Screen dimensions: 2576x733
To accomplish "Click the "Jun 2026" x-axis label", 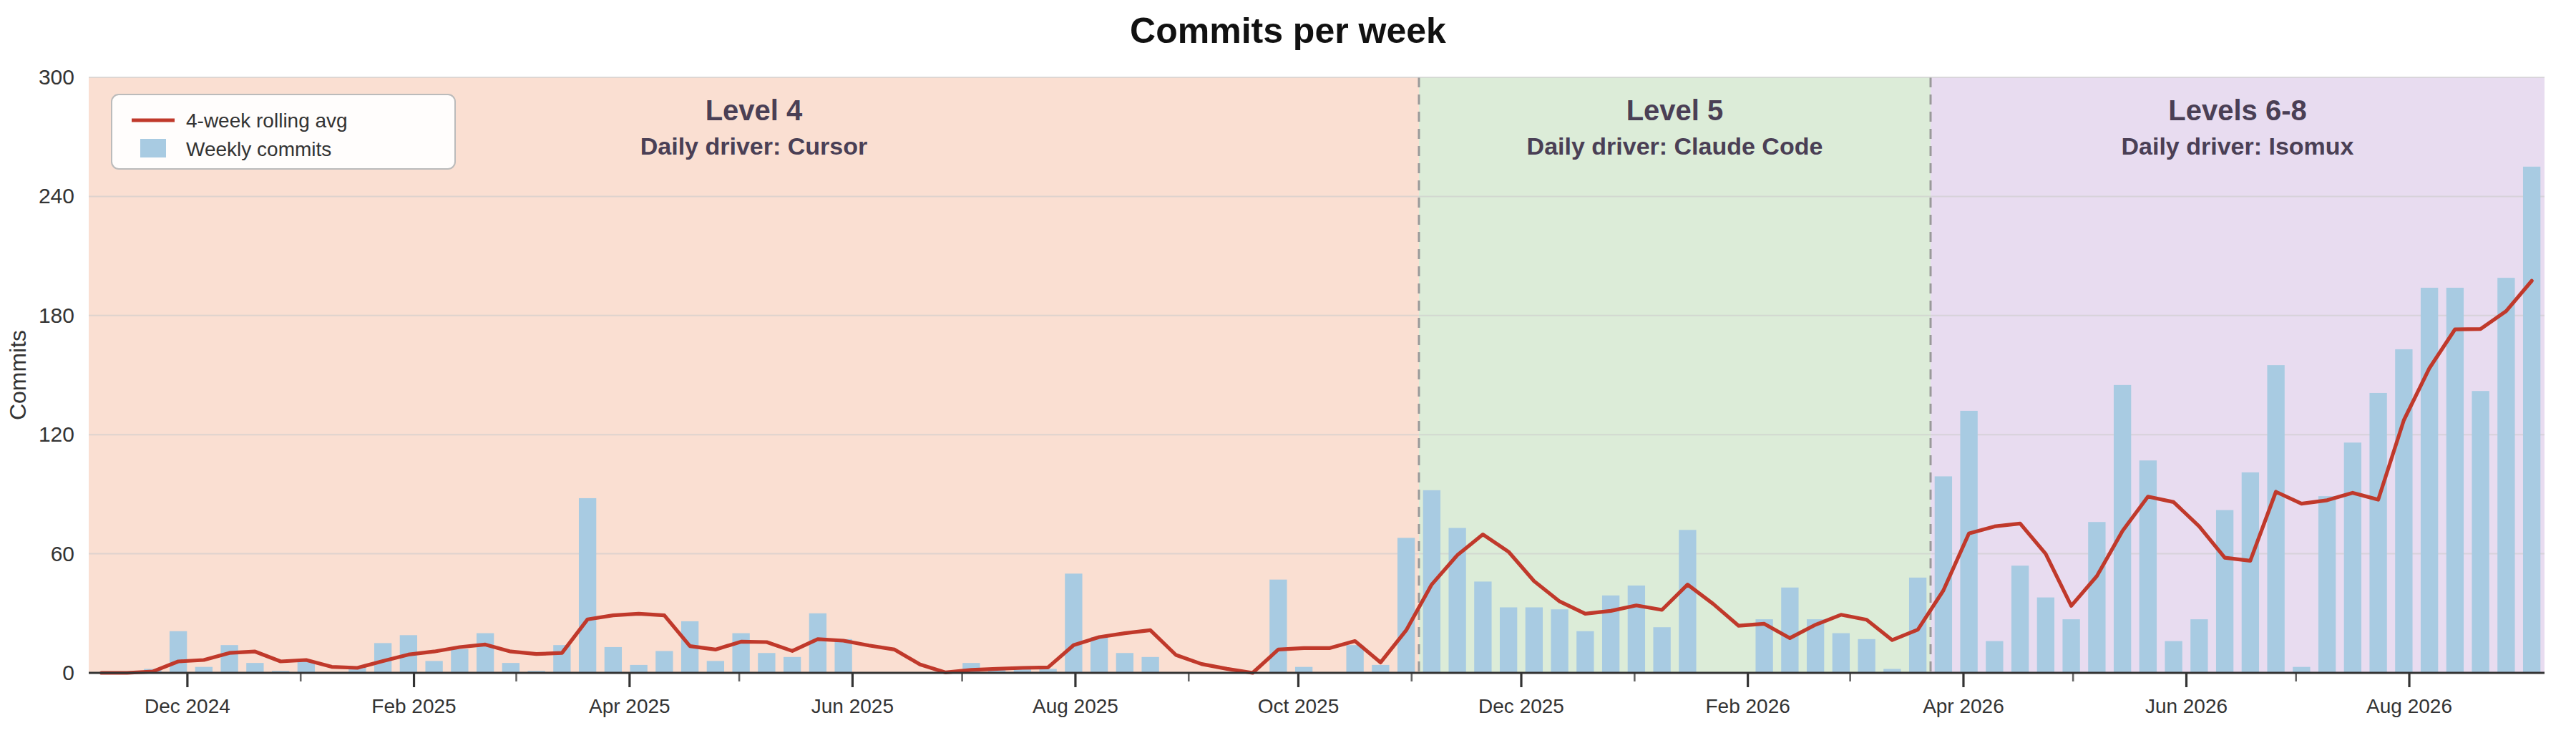I will [x=2186, y=706].
